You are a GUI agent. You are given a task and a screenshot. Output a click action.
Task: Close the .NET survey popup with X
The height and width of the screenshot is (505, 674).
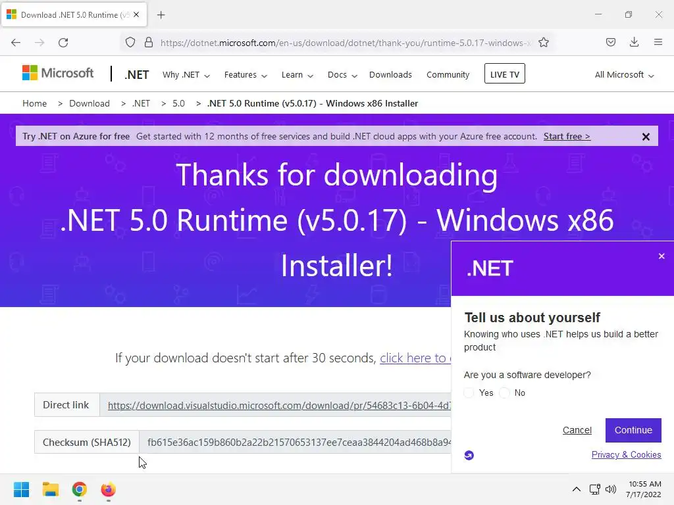point(661,256)
